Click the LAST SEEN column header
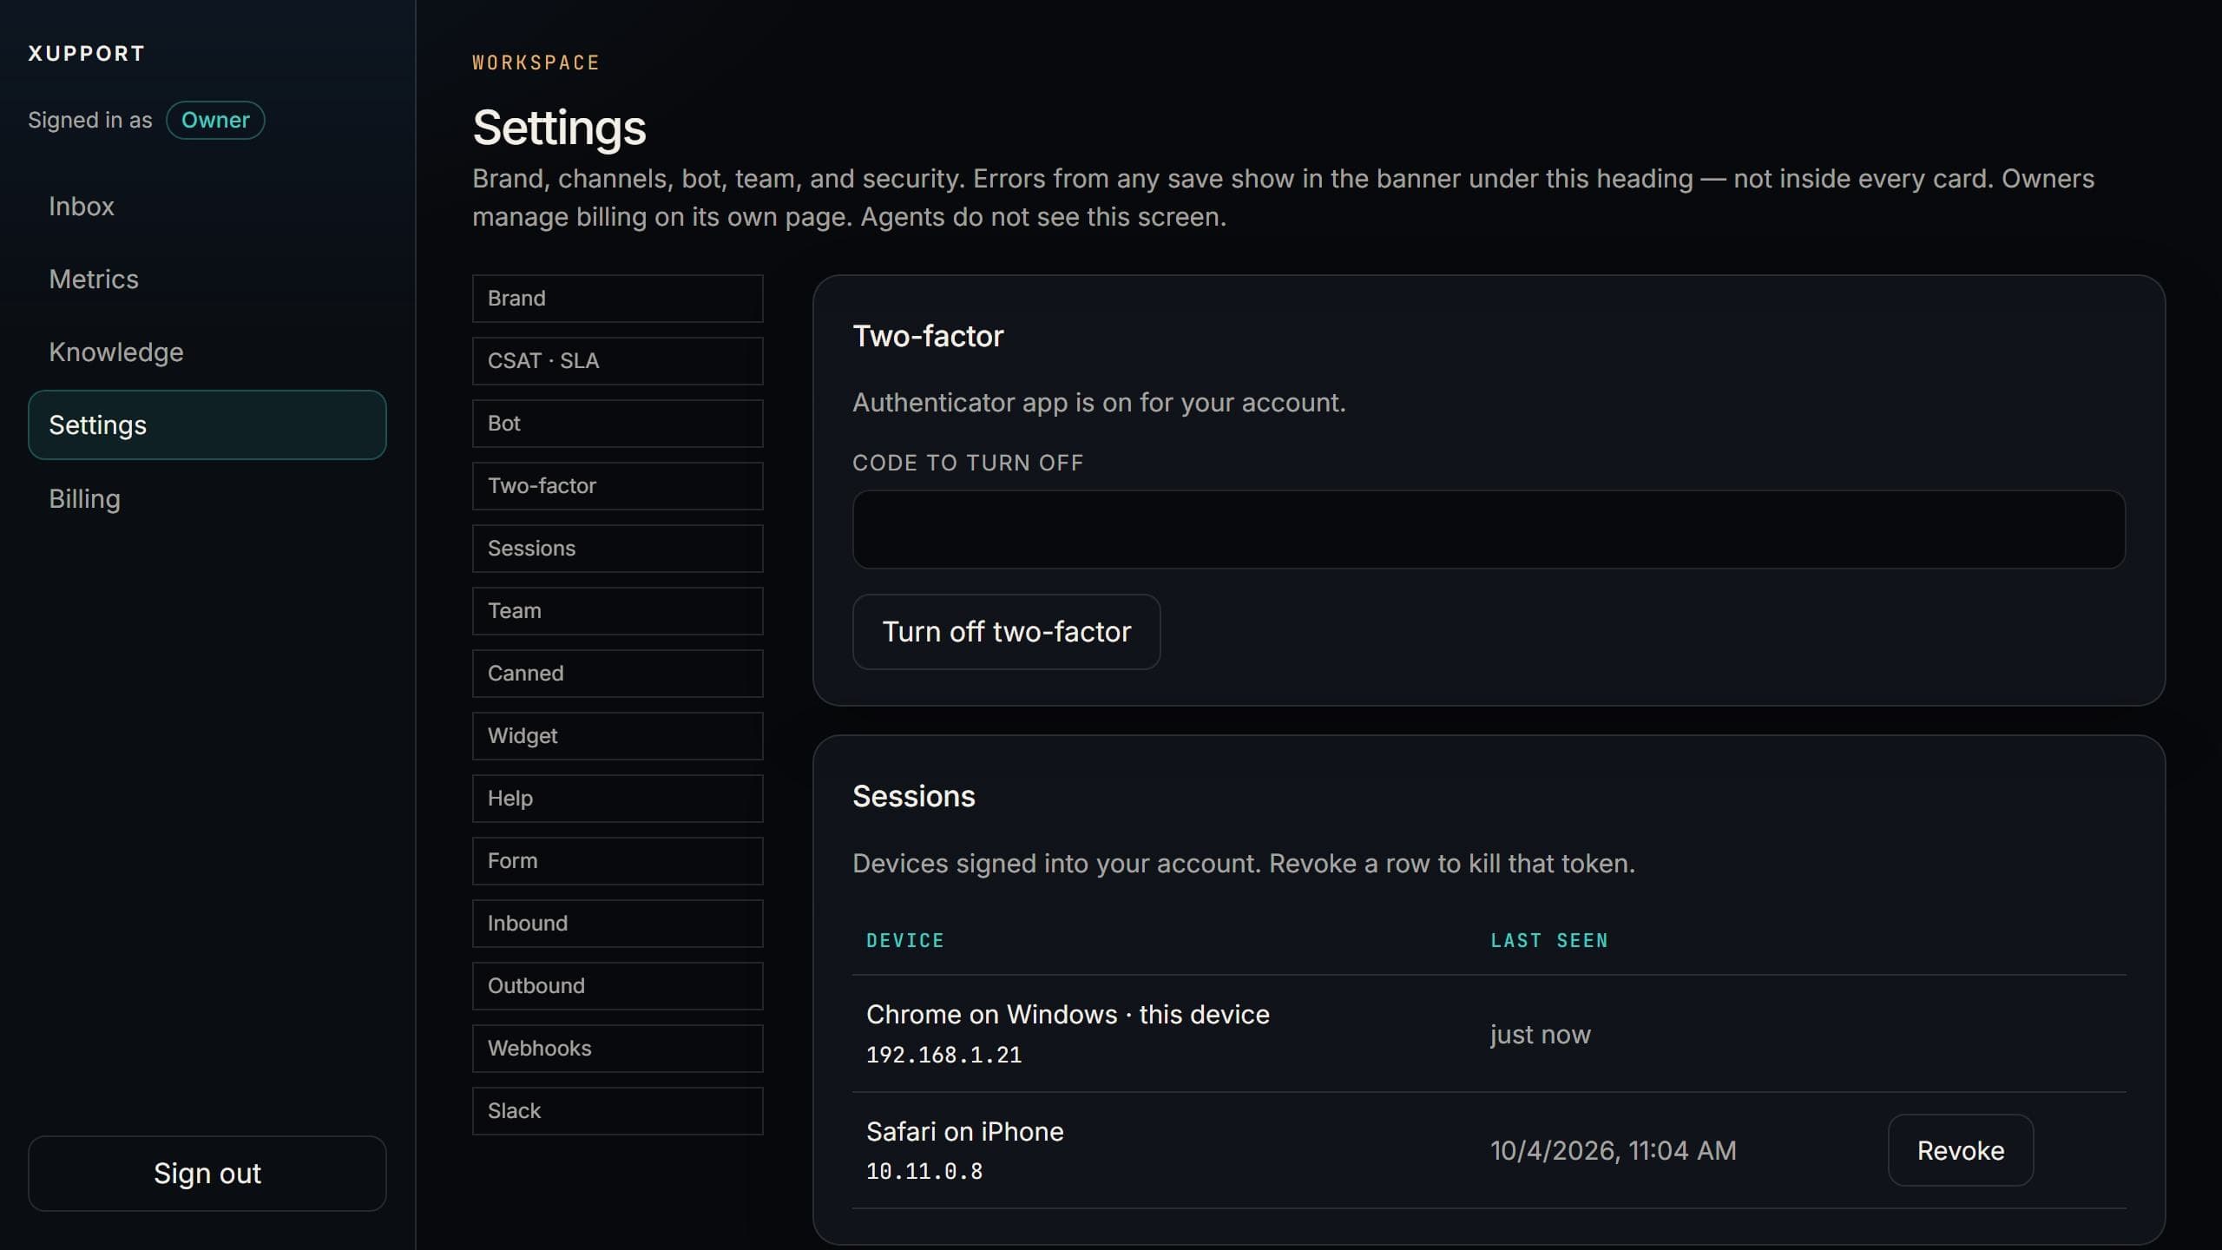Viewport: 2222px width, 1250px height. tap(1548, 940)
